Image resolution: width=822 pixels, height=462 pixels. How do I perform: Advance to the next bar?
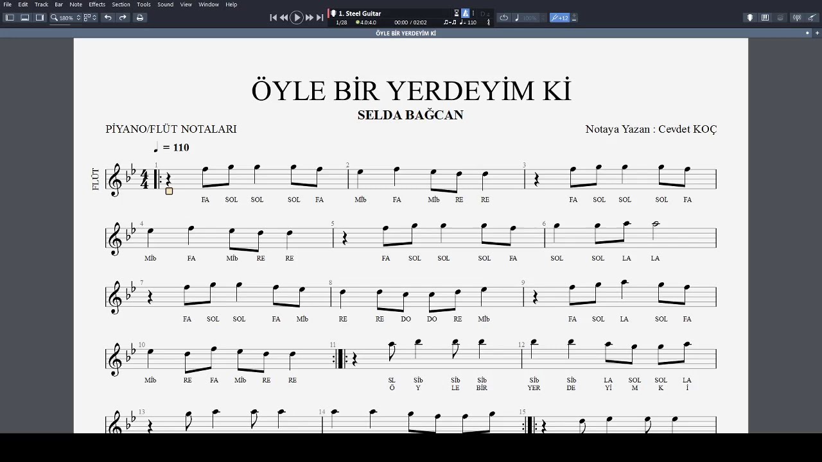tap(310, 18)
